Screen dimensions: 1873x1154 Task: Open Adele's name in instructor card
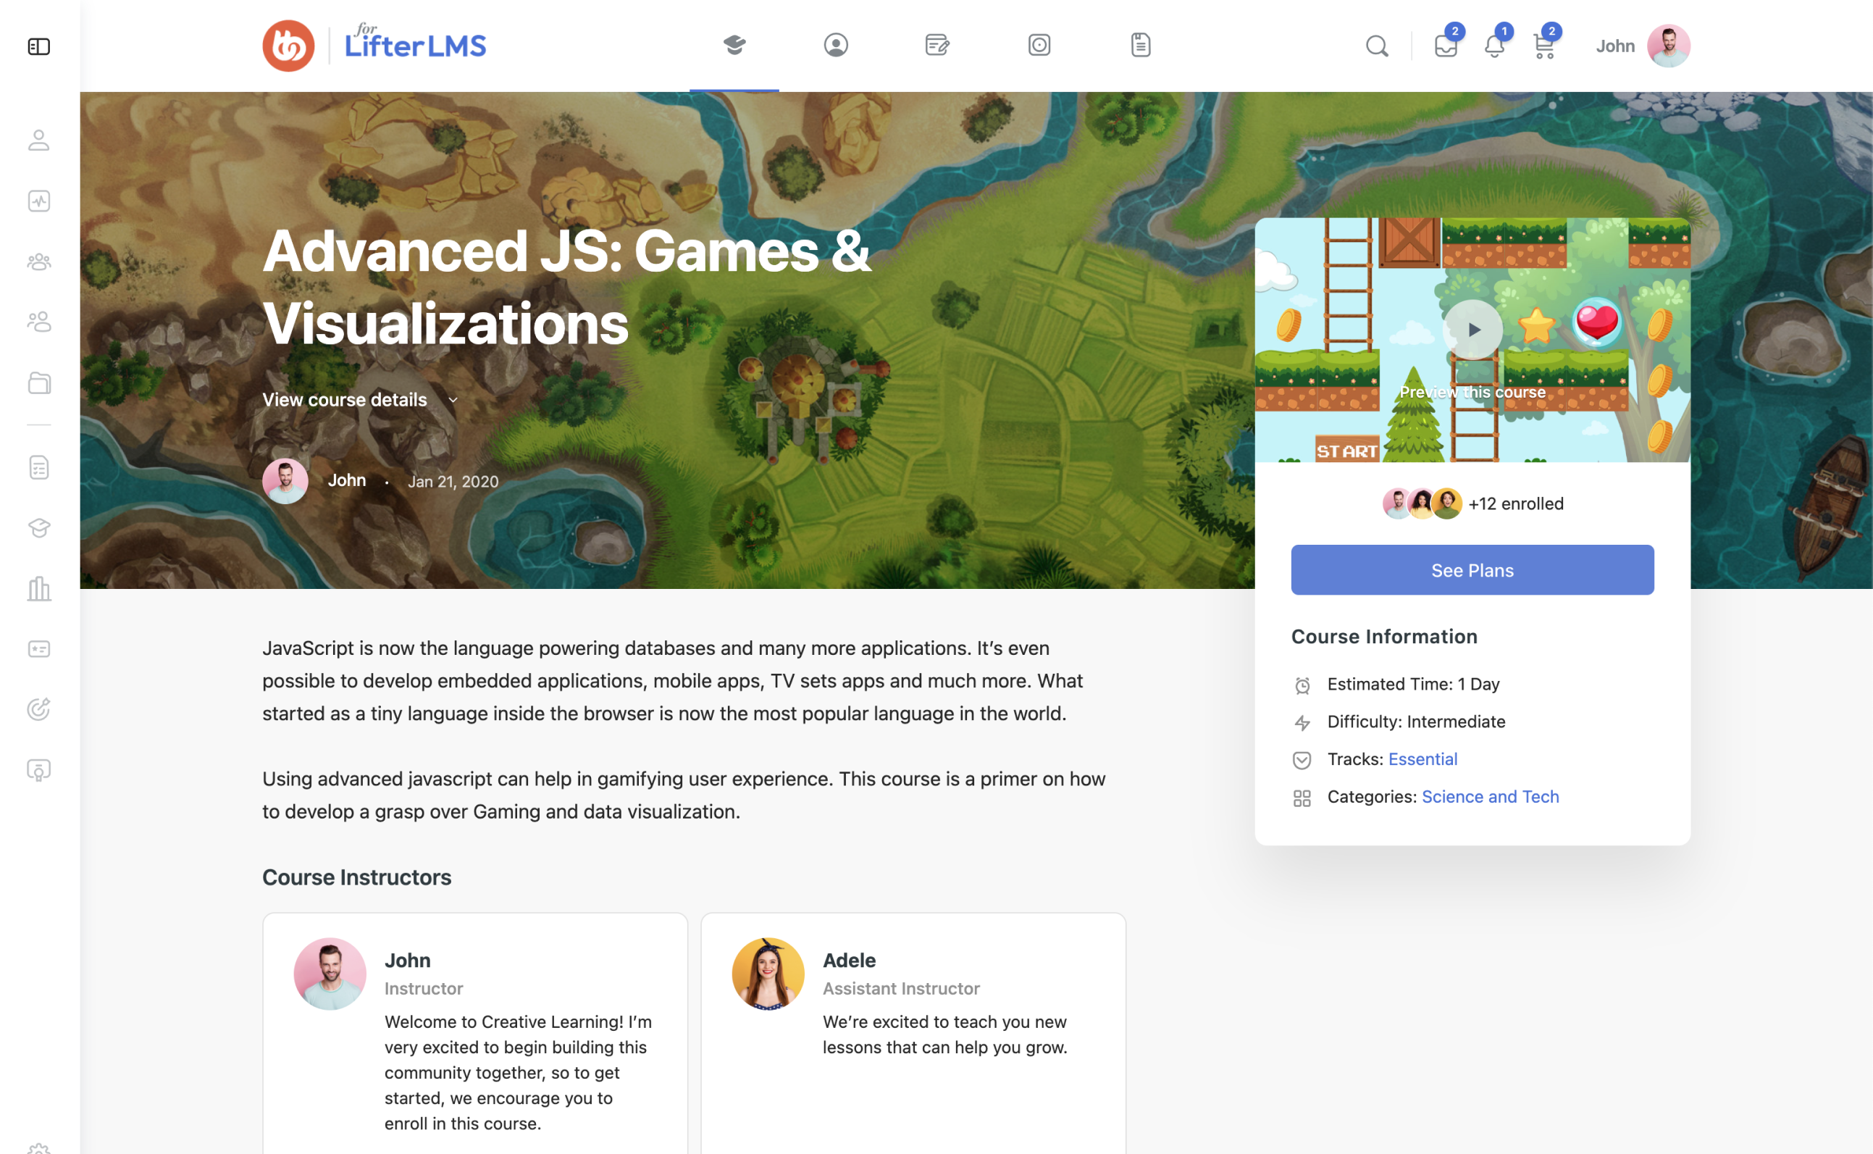tap(849, 960)
